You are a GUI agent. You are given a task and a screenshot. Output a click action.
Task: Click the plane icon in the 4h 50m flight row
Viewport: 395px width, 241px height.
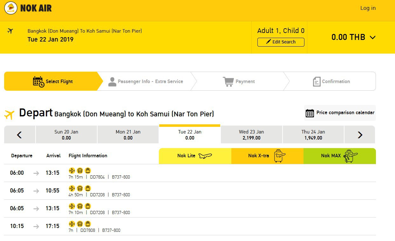pyautogui.click(x=72, y=188)
